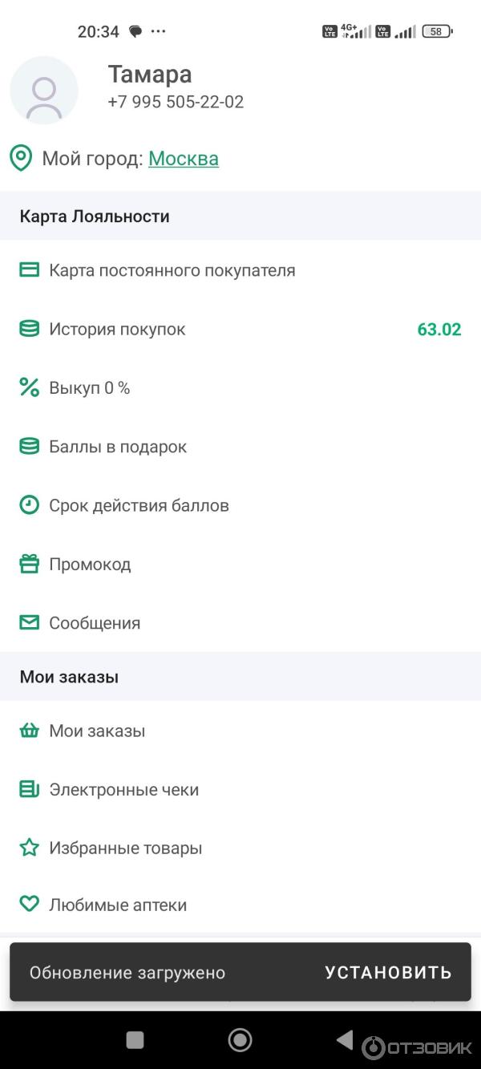Tap the 63.02 points balance
This screenshot has width=481, height=1069.
(439, 330)
